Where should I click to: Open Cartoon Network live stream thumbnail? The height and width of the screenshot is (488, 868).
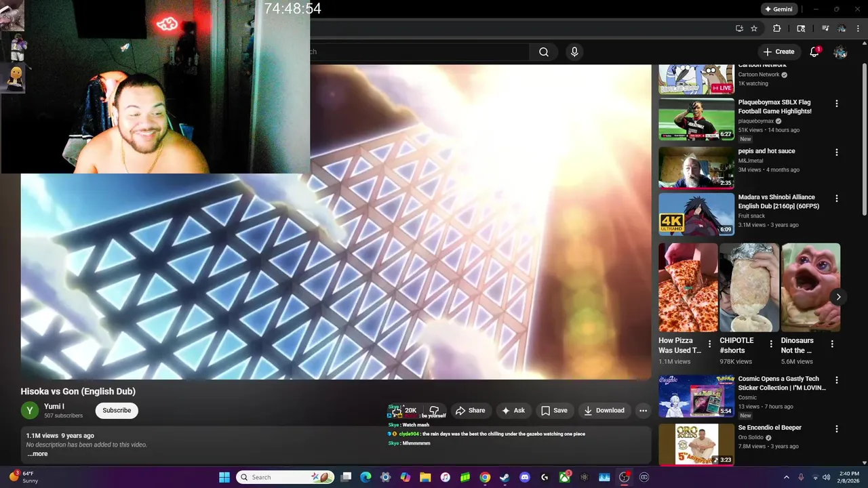click(x=696, y=79)
